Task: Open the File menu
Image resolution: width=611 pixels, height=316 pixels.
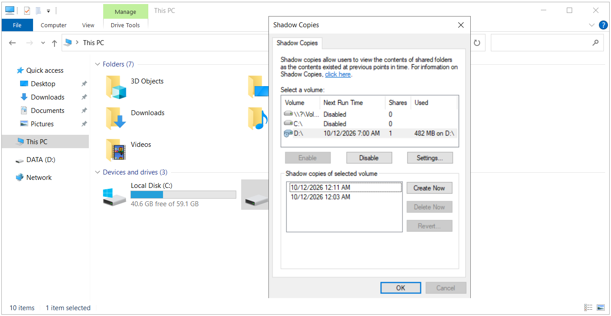Action: click(x=17, y=25)
